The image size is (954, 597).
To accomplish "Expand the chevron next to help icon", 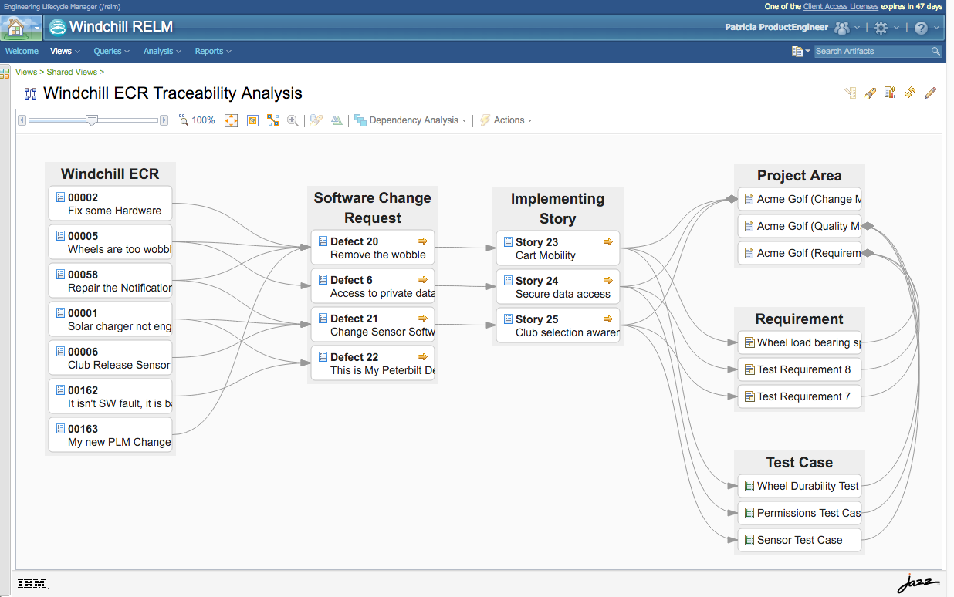I will coord(936,28).
